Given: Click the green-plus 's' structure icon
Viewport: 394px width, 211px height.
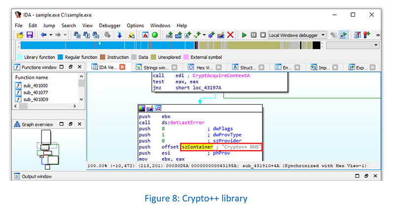Looking at the screenshot, I should point(197,35).
